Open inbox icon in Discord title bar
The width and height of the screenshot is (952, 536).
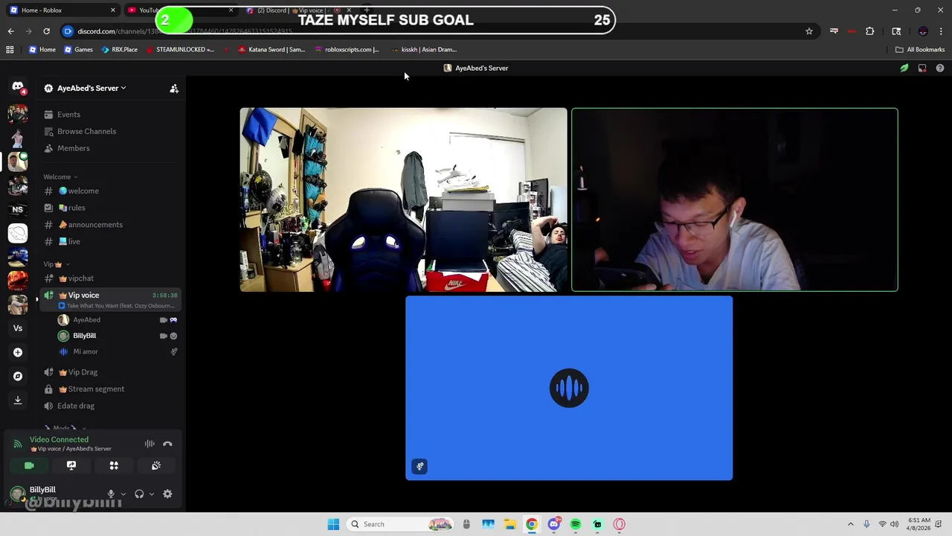[922, 68]
